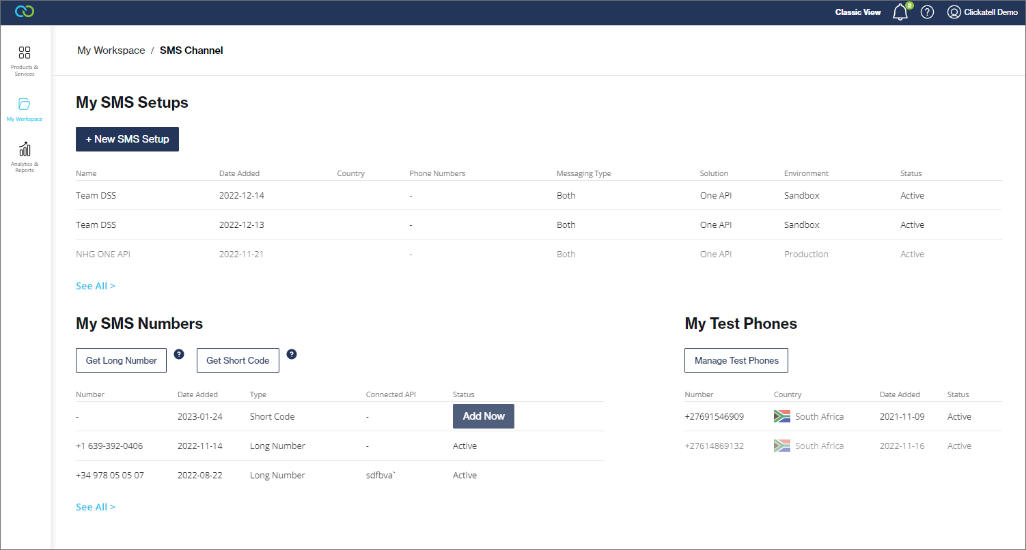Click See All under SMS Setups
1026x550 pixels.
[x=96, y=286]
